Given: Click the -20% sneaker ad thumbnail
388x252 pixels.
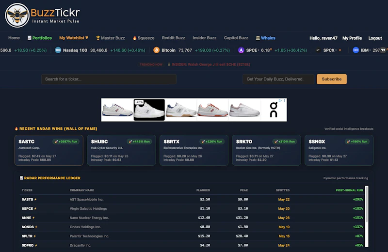Looking at the screenshot, I should point(149,110).
